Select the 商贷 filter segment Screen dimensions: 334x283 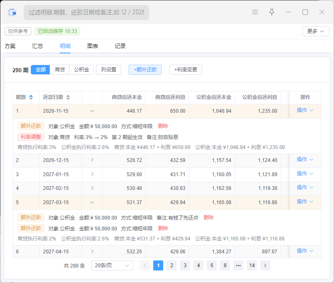click(x=60, y=70)
